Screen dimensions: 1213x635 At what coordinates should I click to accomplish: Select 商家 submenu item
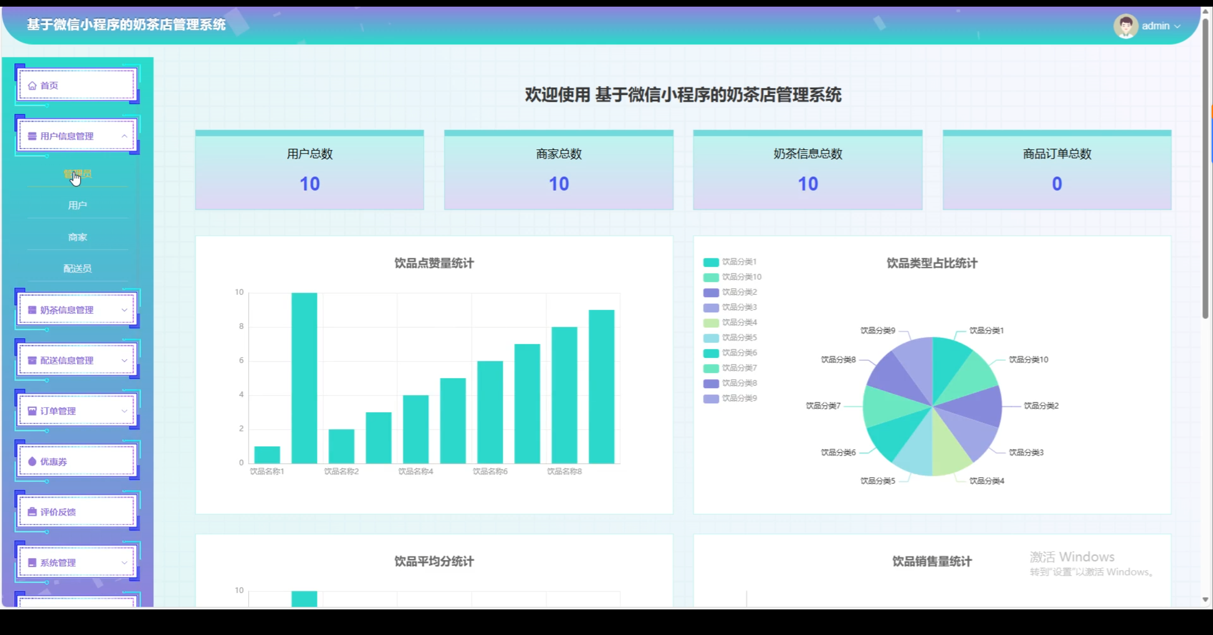point(78,237)
